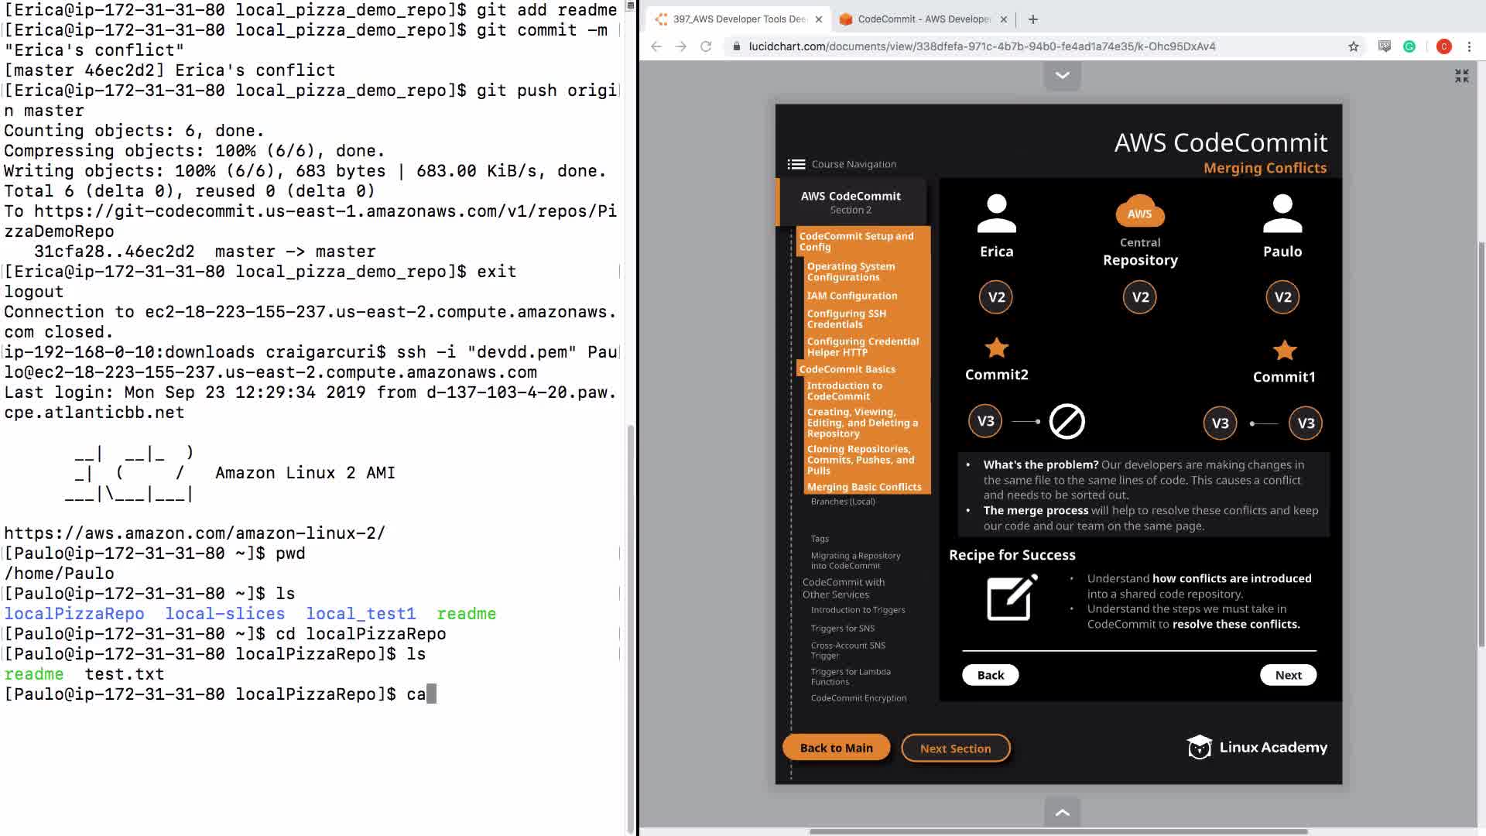The image size is (1486, 836).
Task: Click the Course Navigation hamburger icon
Action: pos(796,164)
